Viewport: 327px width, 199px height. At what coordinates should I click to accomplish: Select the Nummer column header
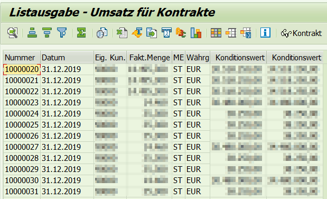[x=22, y=58]
